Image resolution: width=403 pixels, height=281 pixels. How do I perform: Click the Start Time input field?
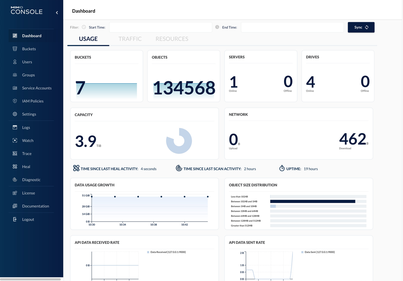click(161, 27)
